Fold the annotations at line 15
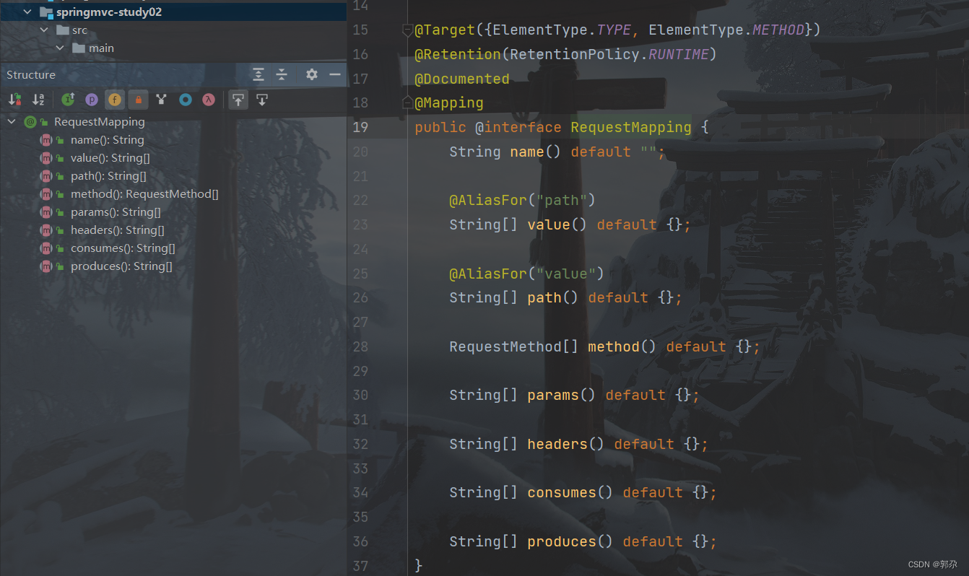 click(x=407, y=30)
